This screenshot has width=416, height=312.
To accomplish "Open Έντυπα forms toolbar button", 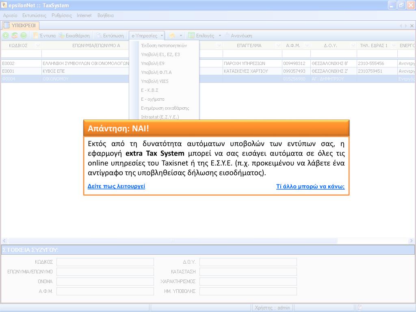I will pos(44,36).
